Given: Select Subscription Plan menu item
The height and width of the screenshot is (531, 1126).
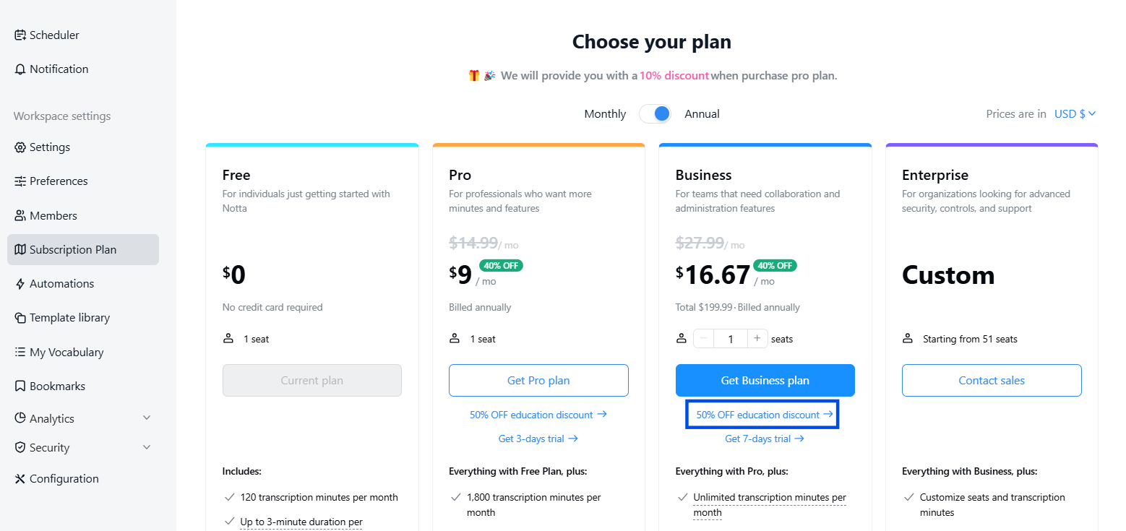Looking at the screenshot, I should (83, 249).
